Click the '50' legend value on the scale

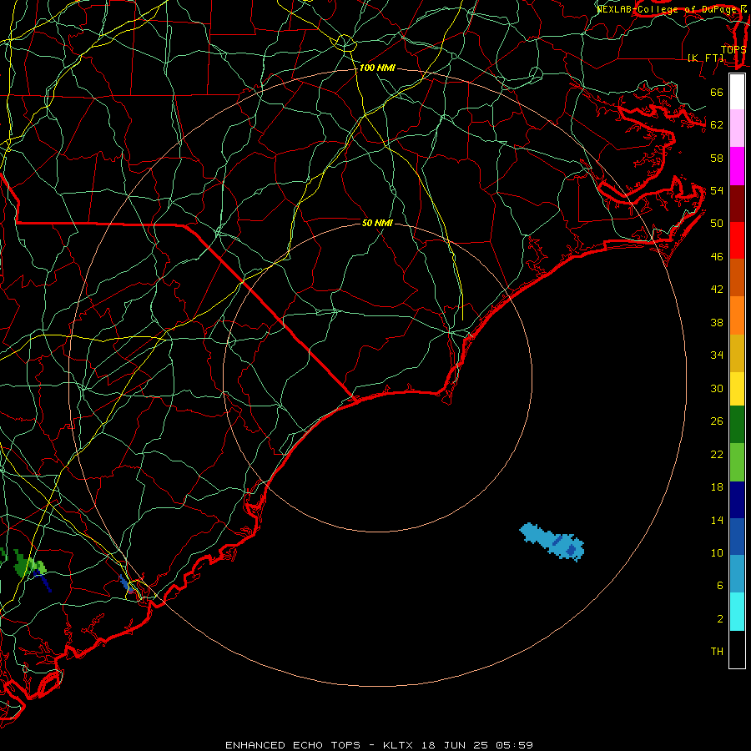coord(717,224)
